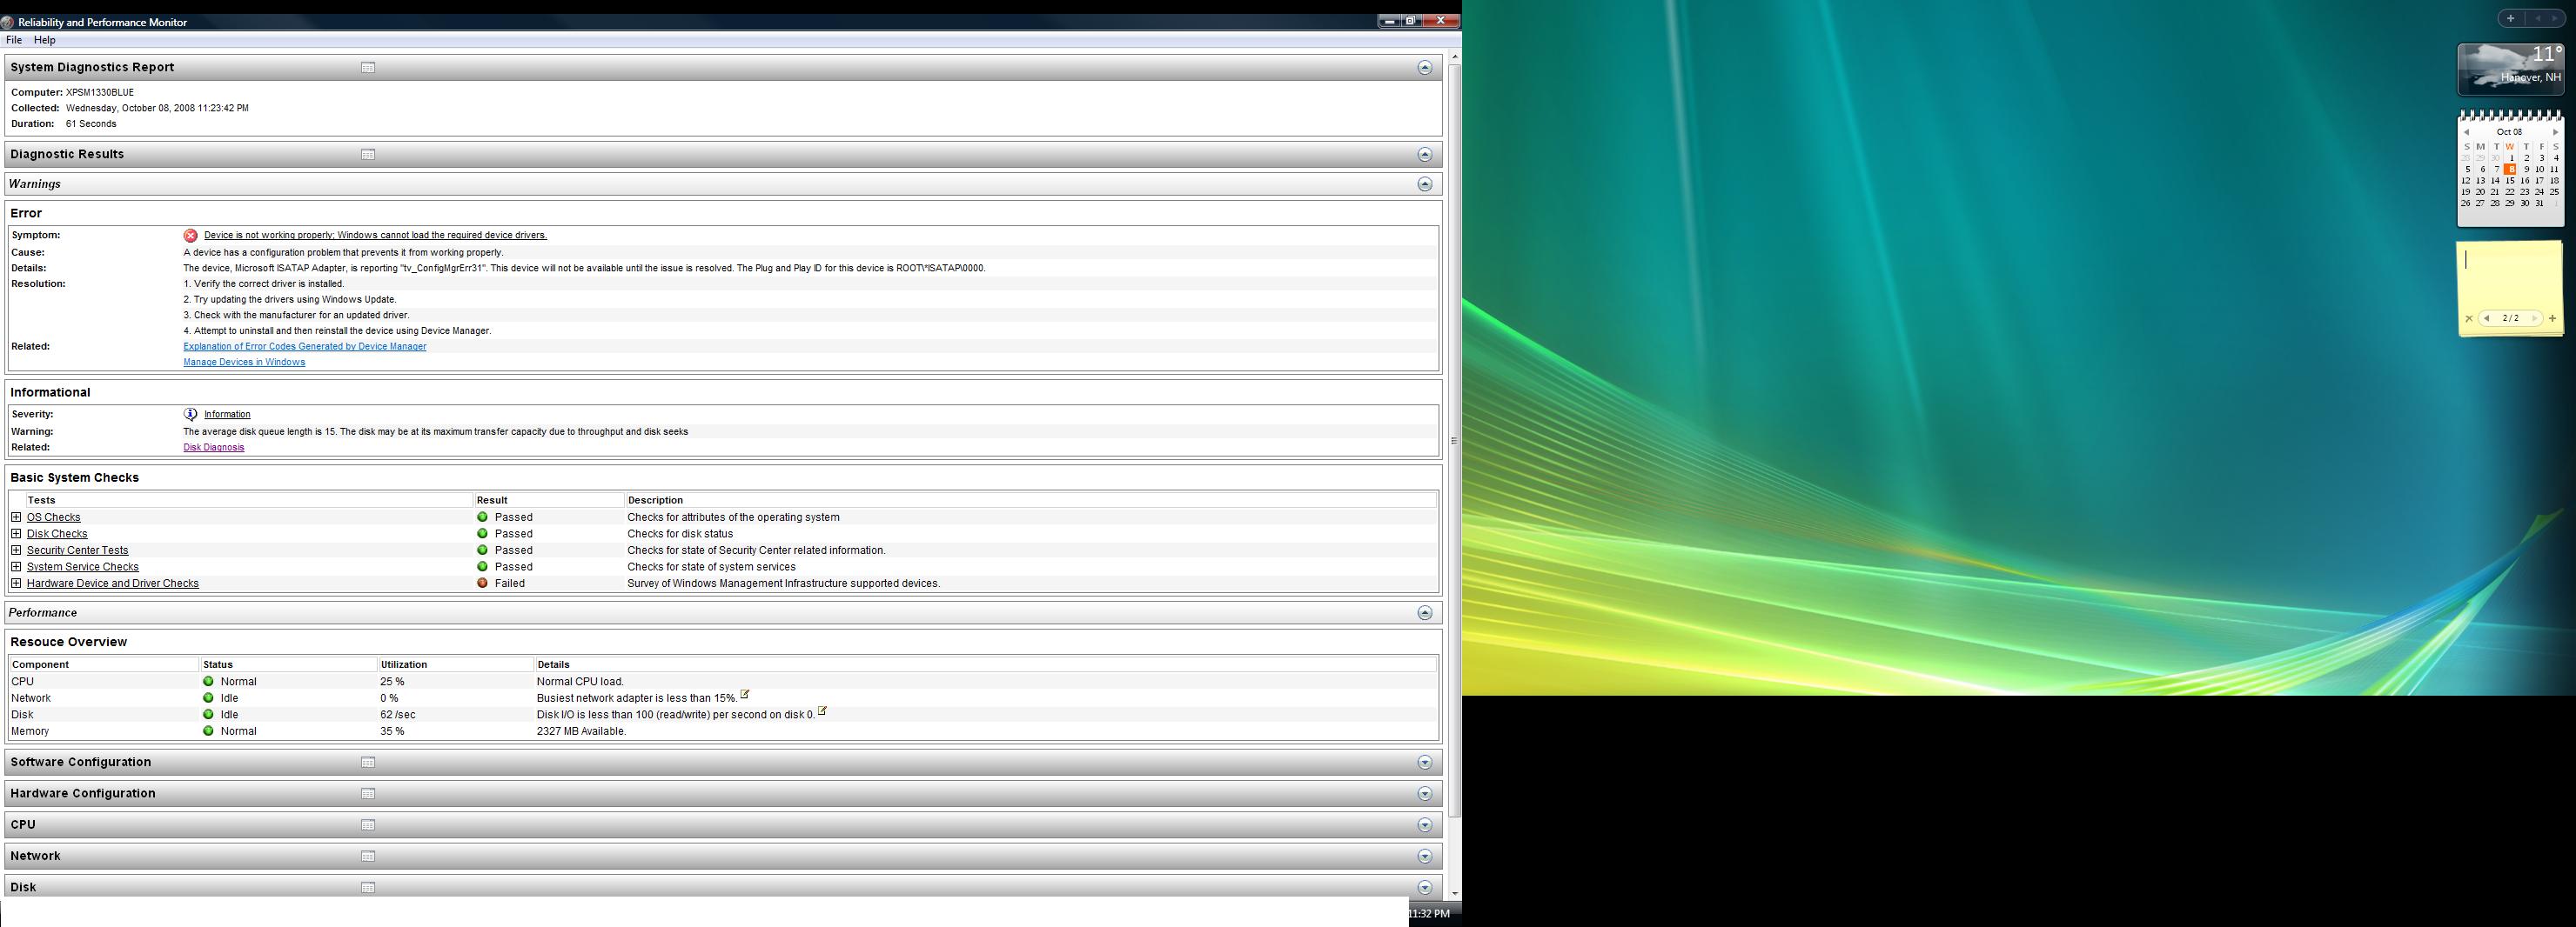The width and height of the screenshot is (2576, 927).
Task: Open OS Checks test link
Action: click(x=54, y=517)
